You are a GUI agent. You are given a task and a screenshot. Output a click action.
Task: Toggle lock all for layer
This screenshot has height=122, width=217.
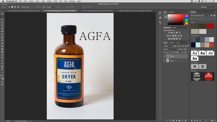[177, 52]
